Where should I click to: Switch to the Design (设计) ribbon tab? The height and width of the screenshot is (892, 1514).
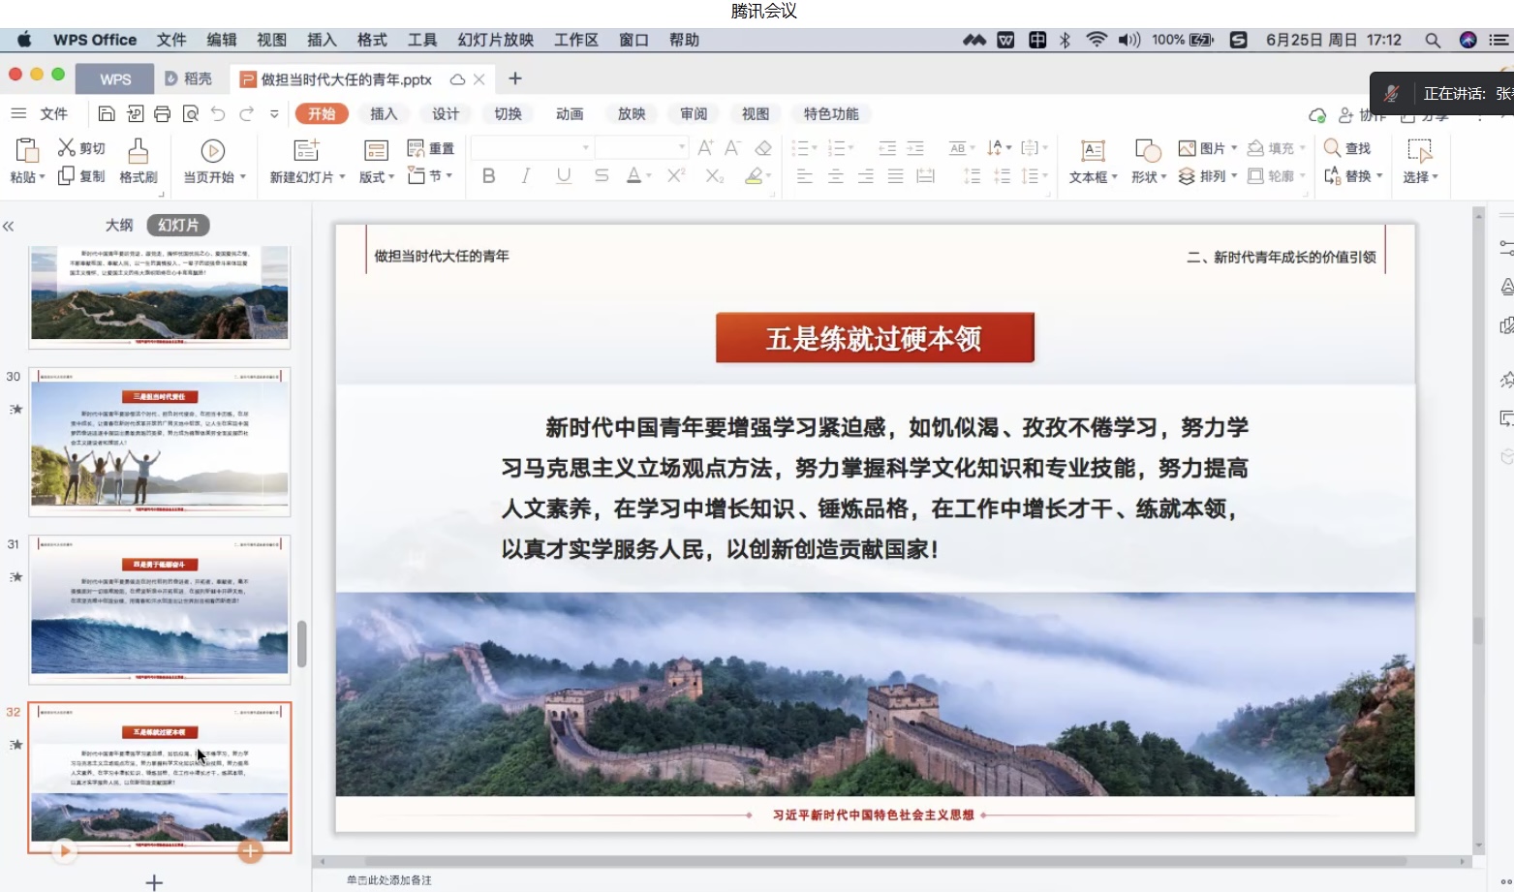point(446,114)
